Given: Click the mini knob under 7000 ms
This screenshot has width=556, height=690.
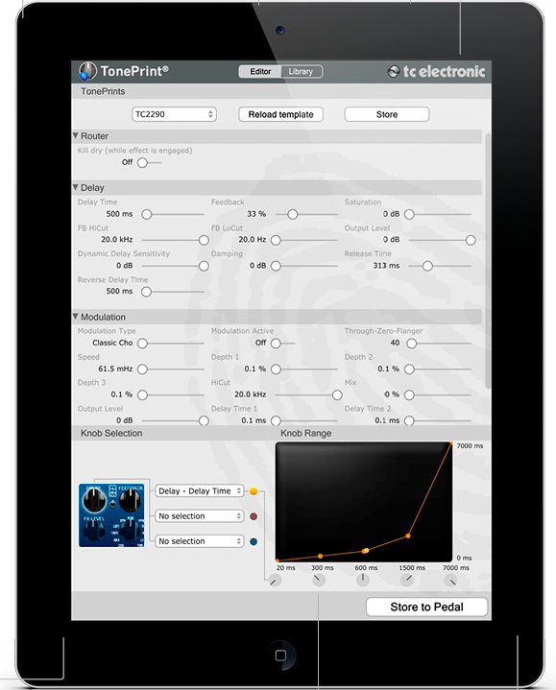Looking at the screenshot, I should (450, 581).
